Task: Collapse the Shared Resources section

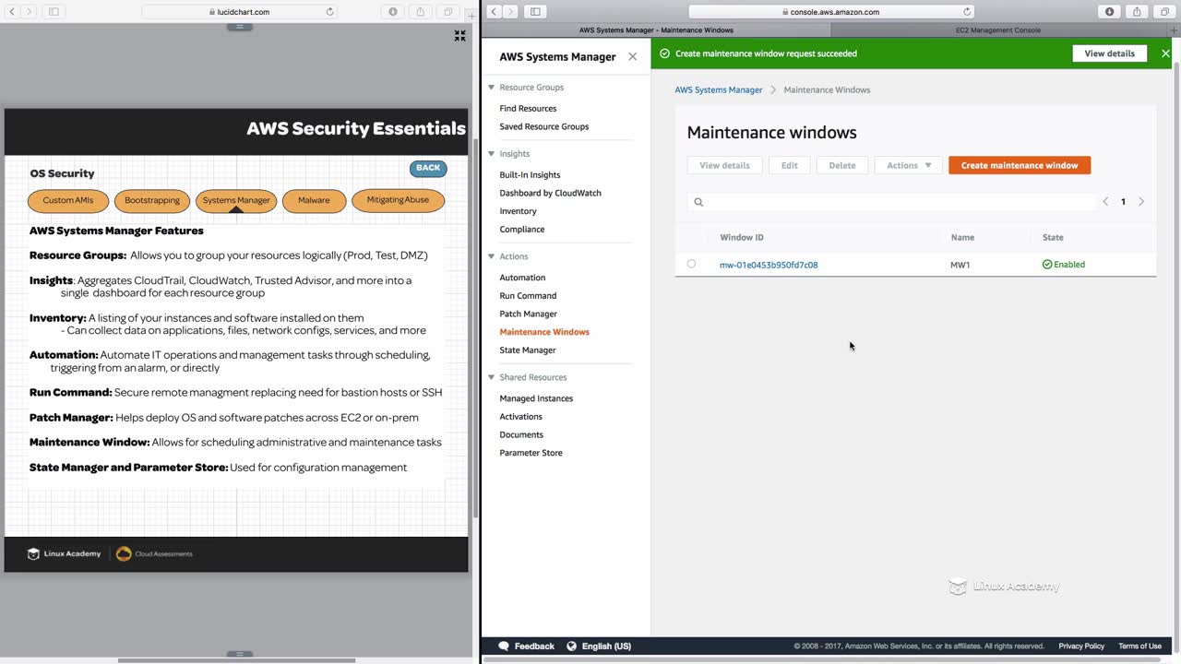Action: pyautogui.click(x=491, y=377)
